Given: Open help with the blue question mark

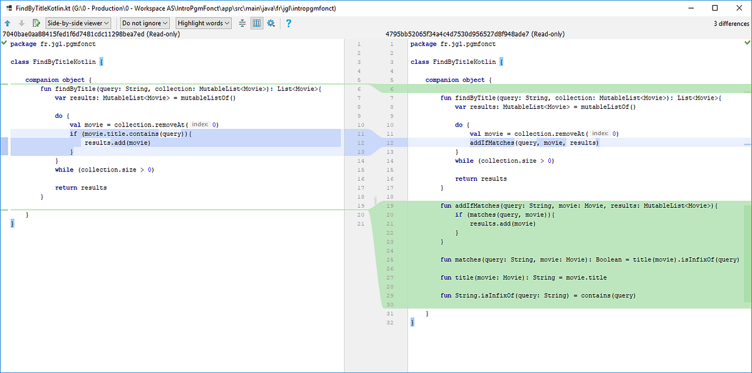Looking at the screenshot, I should pos(288,23).
